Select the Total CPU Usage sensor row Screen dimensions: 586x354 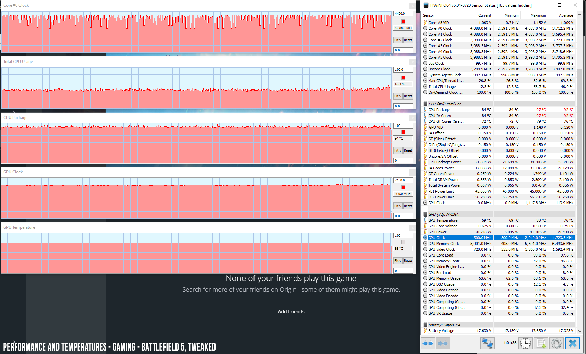coord(499,87)
